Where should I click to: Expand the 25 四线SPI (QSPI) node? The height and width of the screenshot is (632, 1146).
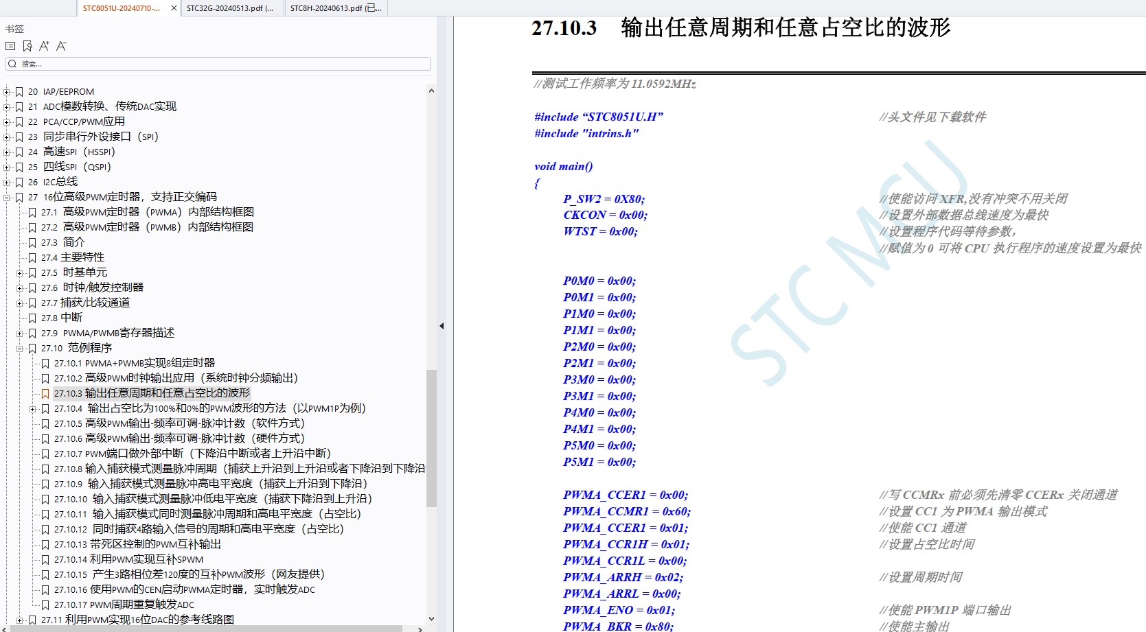tap(7, 167)
